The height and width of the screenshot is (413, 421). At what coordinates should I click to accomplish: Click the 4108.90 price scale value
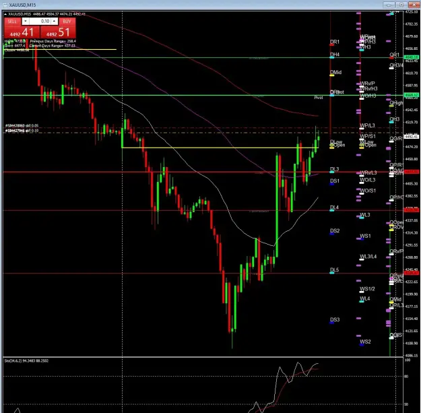pos(412,343)
